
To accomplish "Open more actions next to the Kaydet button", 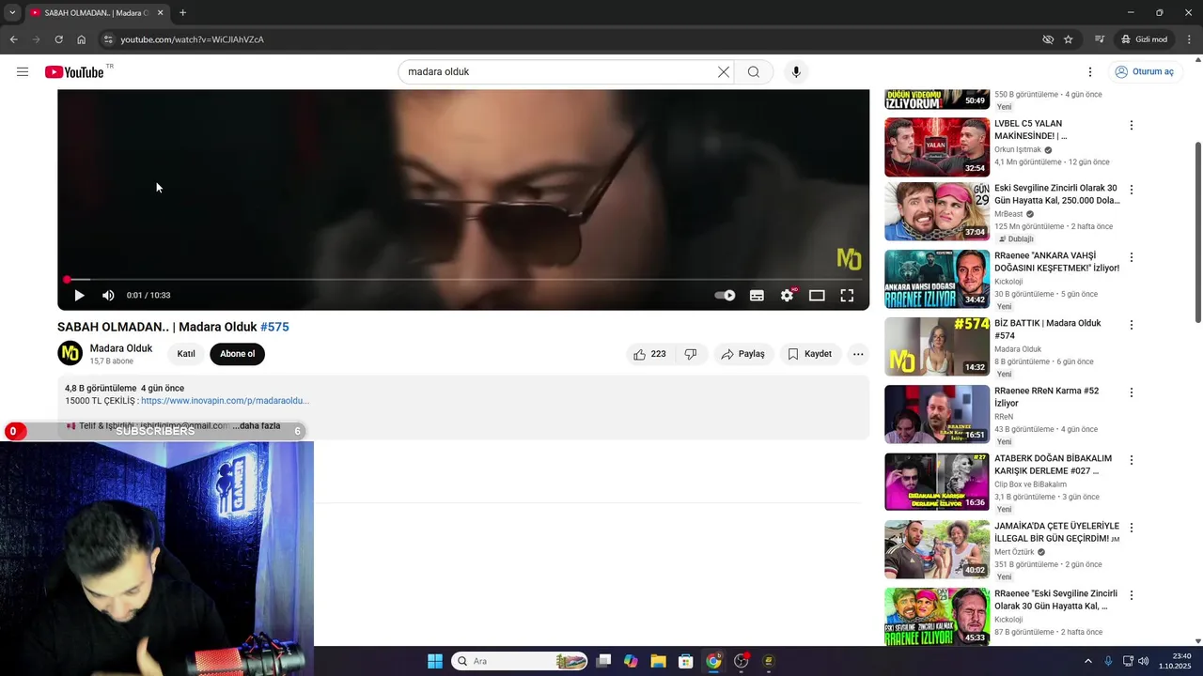I will tap(858, 354).
